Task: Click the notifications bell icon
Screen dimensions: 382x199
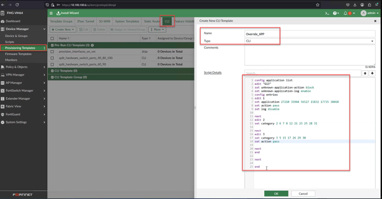Action: coord(345,13)
